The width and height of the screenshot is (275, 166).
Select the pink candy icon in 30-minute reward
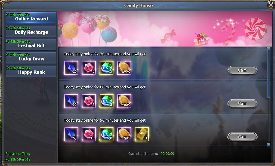[x=89, y=68]
